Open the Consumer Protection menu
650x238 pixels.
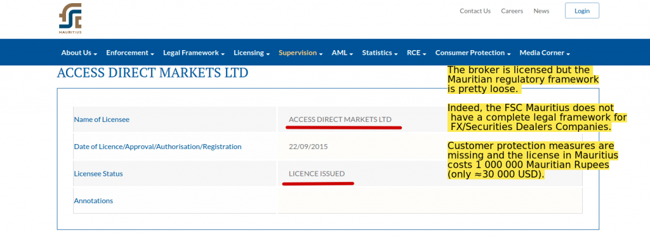click(472, 53)
